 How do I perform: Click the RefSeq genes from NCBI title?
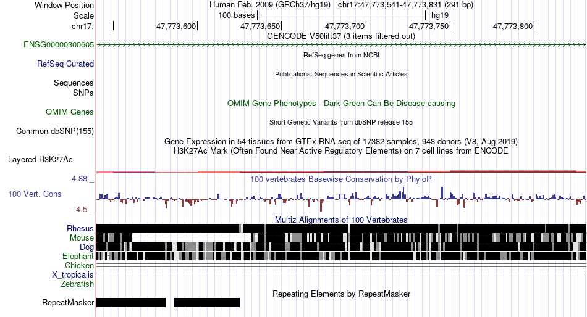point(342,55)
